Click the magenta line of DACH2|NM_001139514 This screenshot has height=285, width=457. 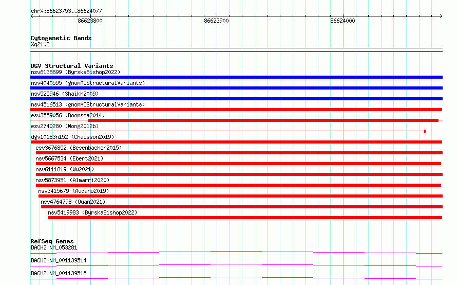(x=236, y=265)
